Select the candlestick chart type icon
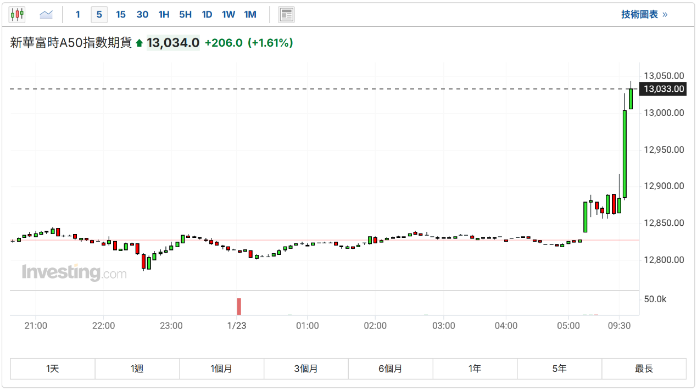The width and height of the screenshot is (697, 390). click(17, 14)
